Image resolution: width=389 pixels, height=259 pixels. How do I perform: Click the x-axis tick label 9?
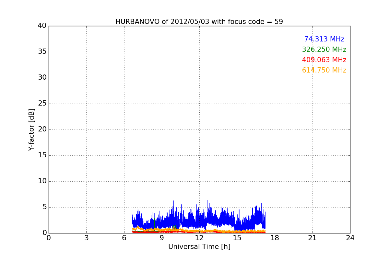(x=162, y=238)
